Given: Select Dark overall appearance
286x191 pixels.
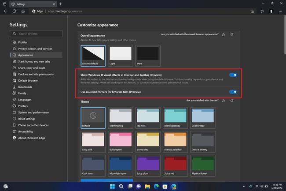Looking at the screenshot, I should click(x=148, y=56).
